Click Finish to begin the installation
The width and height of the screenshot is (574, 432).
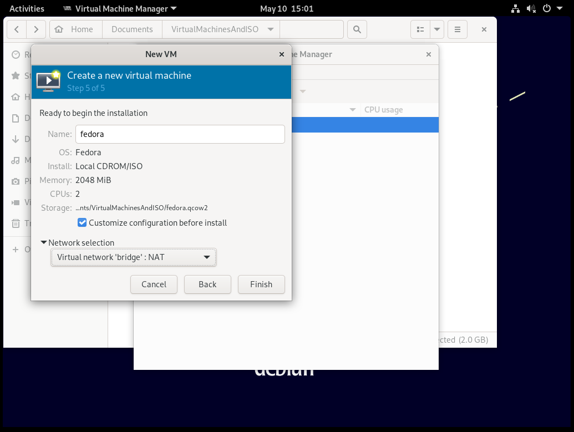[261, 284]
